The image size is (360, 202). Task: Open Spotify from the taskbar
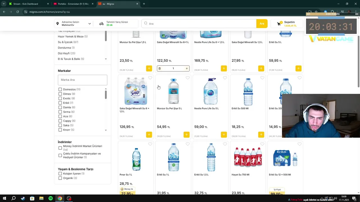(51, 198)
